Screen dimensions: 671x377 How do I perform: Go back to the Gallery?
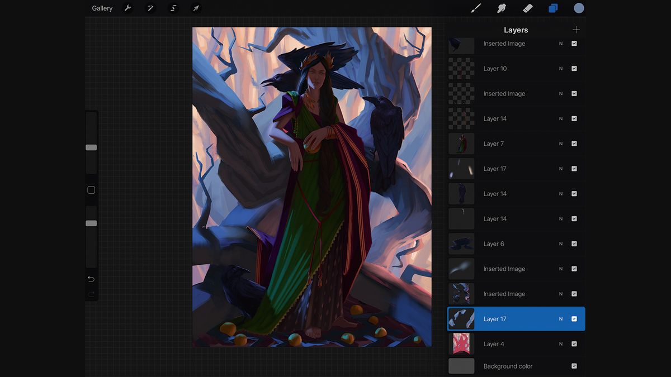[x=102, y=8]
